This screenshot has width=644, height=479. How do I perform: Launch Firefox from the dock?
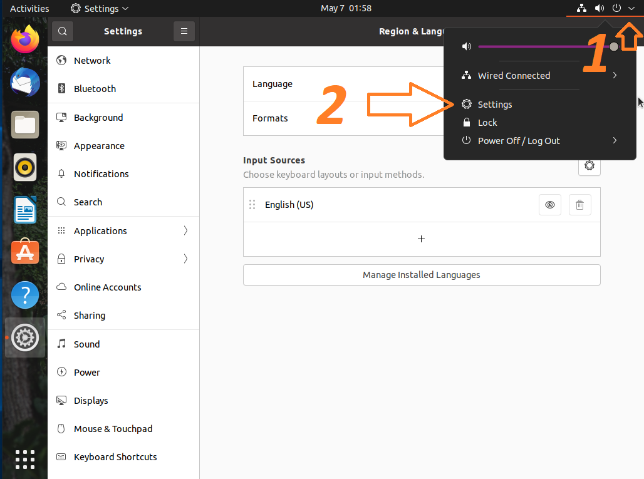(x=25, y=40)
